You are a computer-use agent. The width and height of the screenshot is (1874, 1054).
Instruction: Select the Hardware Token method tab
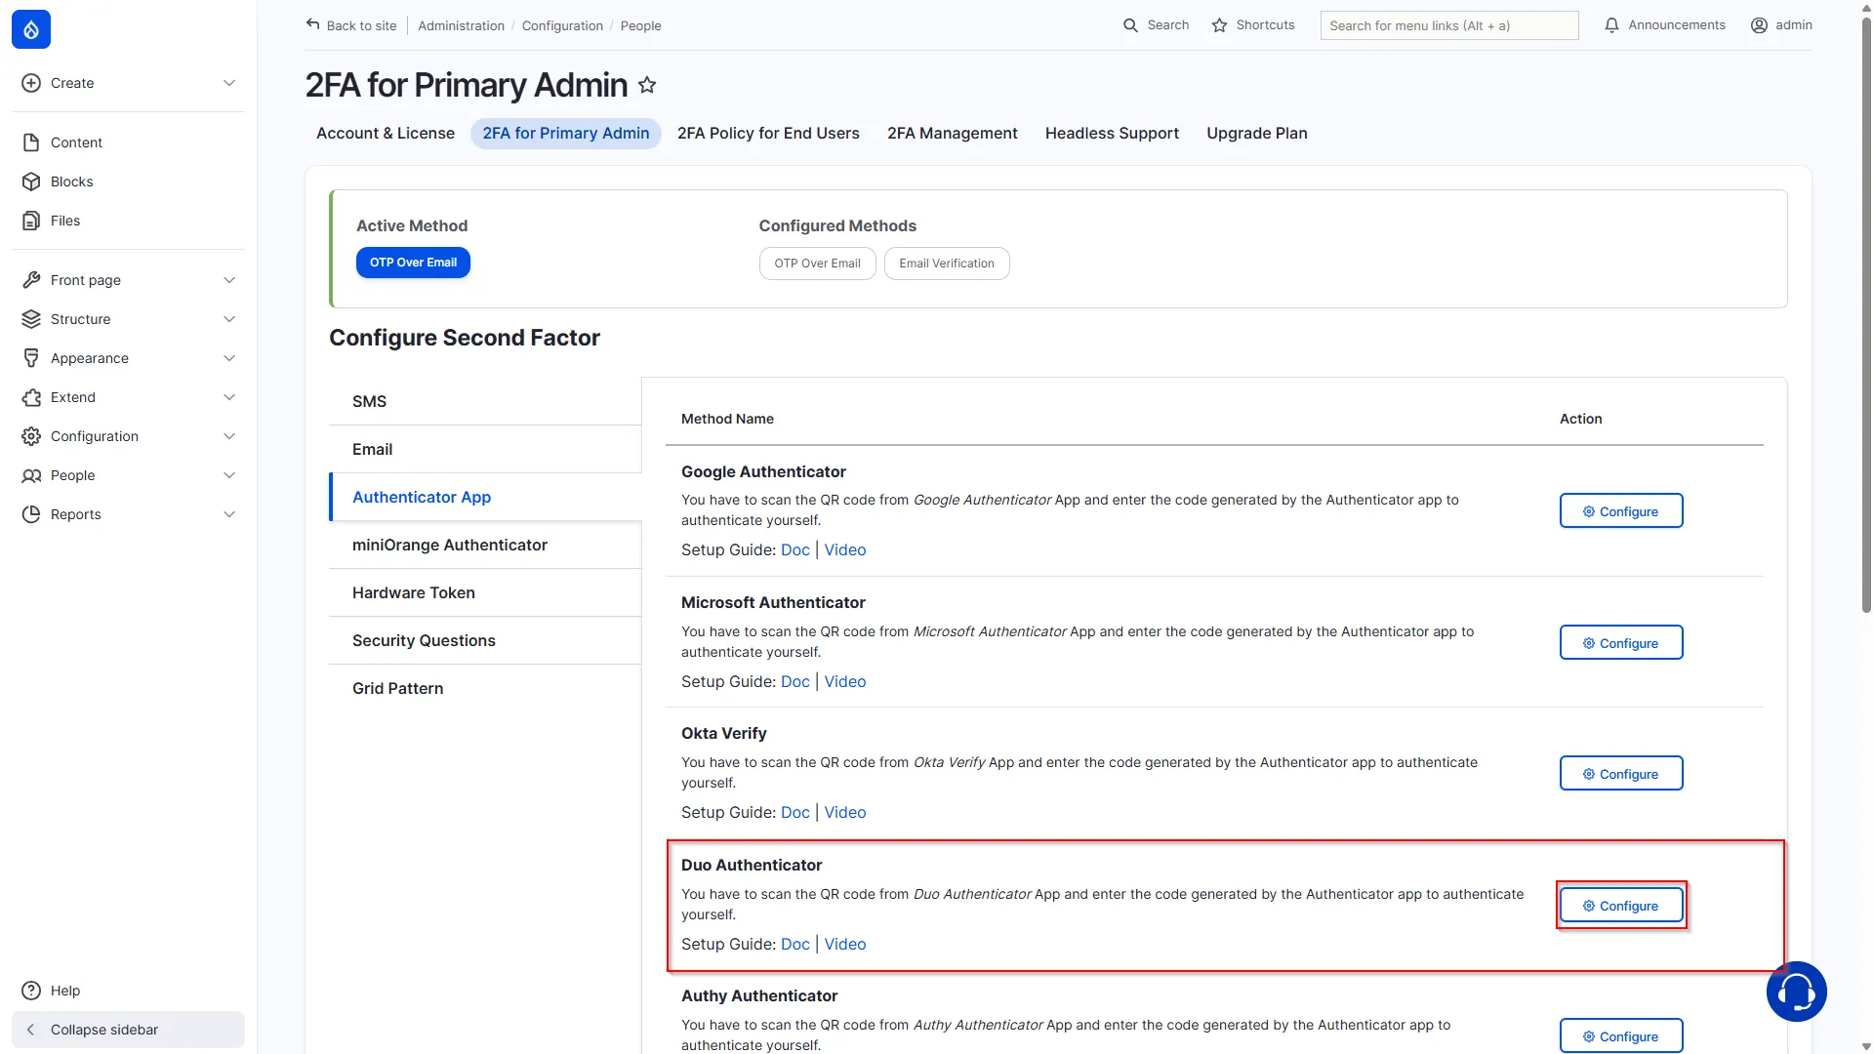click(x=485, y=592)
